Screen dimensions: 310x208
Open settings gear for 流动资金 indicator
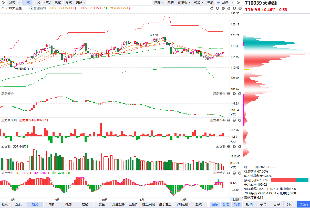pyautogui.click(x=229, y=94)
